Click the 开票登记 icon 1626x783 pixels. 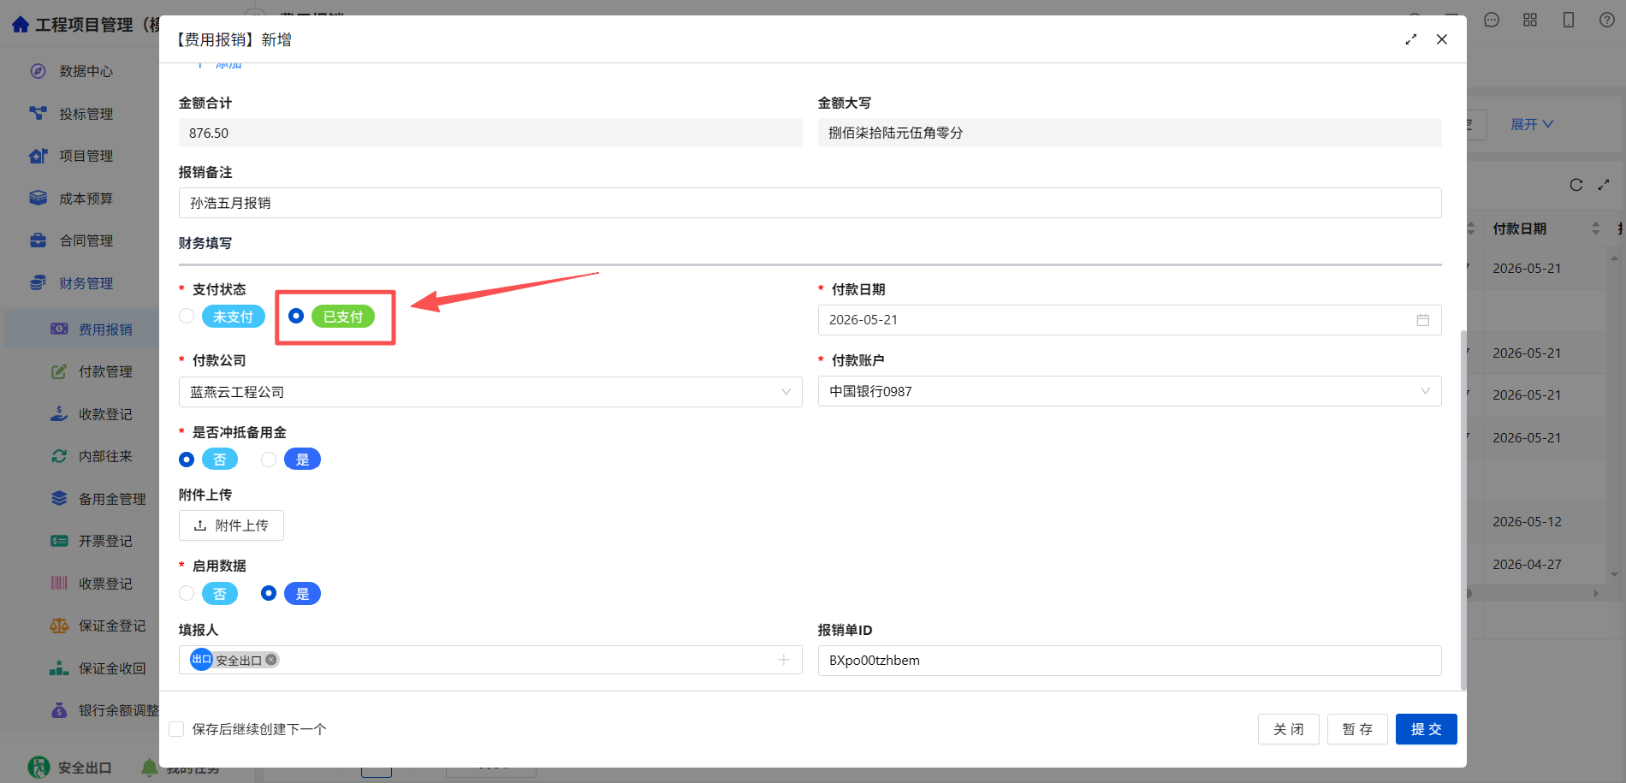pyautogui.click(x=59, y=541)
